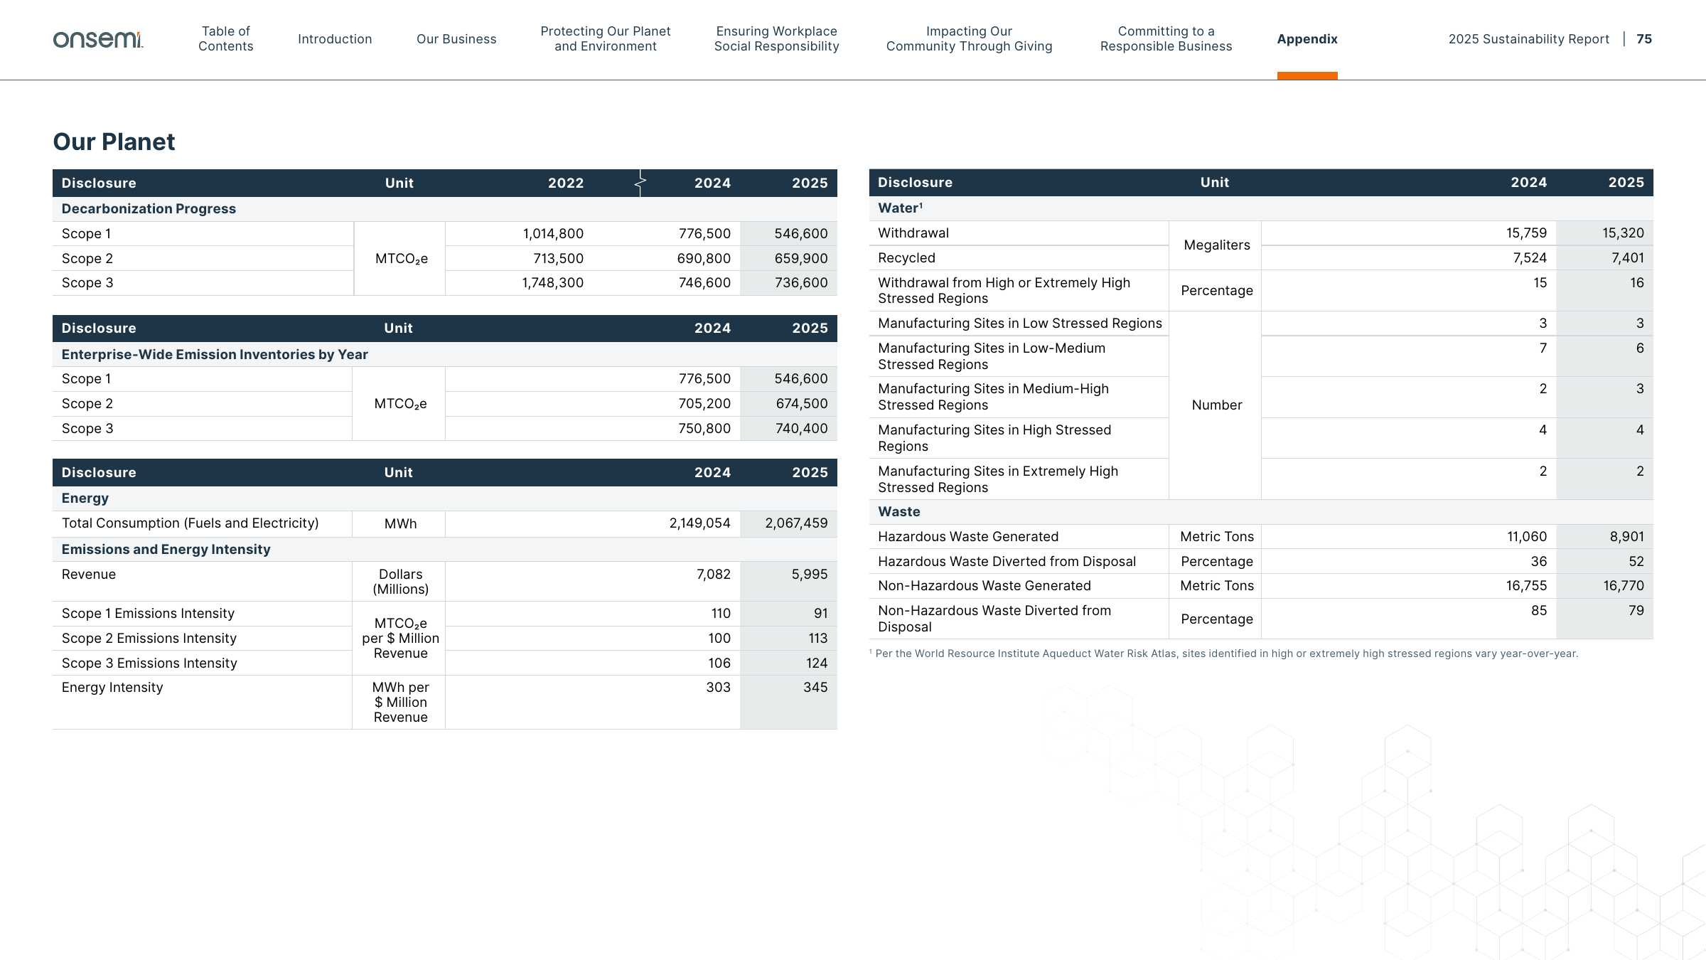Select Recycled 2025 value 7,401
This screenshot has width=1706, height=960.
click(x=1627, y=258)
